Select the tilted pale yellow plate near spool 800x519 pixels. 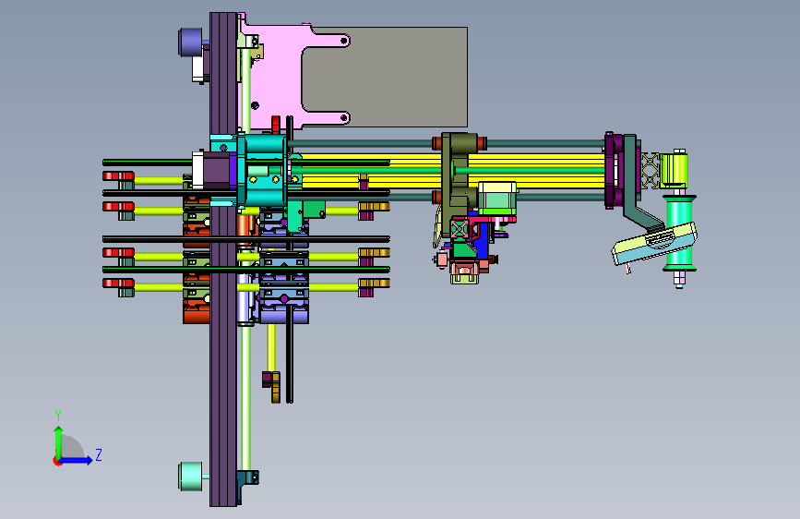click(654, 243)
